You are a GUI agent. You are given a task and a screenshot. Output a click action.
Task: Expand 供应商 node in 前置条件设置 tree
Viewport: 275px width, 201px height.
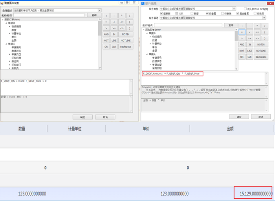(9, 61)
